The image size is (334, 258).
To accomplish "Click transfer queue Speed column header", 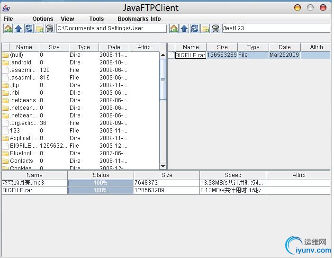I will (x=233, y=175).
